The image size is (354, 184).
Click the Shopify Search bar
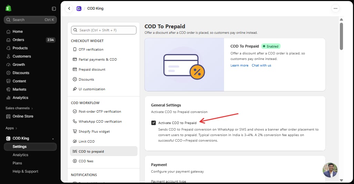(30, 20)
